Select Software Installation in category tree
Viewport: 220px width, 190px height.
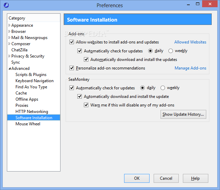point(34,118)
